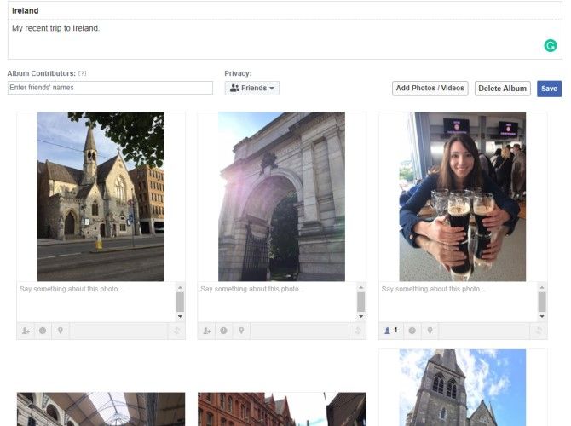Click the green Grammarly icon in the description box
The image size is (571, 426).
551,46
